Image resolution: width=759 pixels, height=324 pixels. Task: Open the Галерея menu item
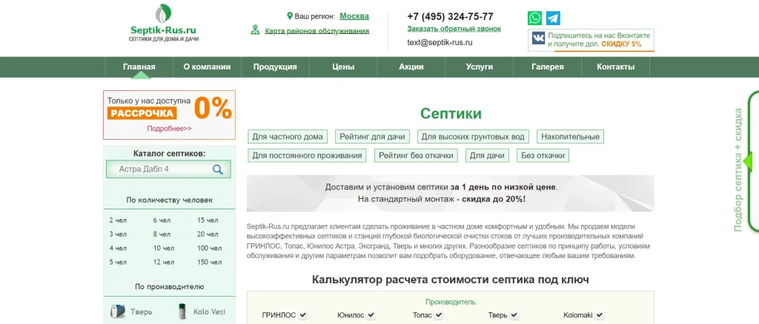coord(548,67)
